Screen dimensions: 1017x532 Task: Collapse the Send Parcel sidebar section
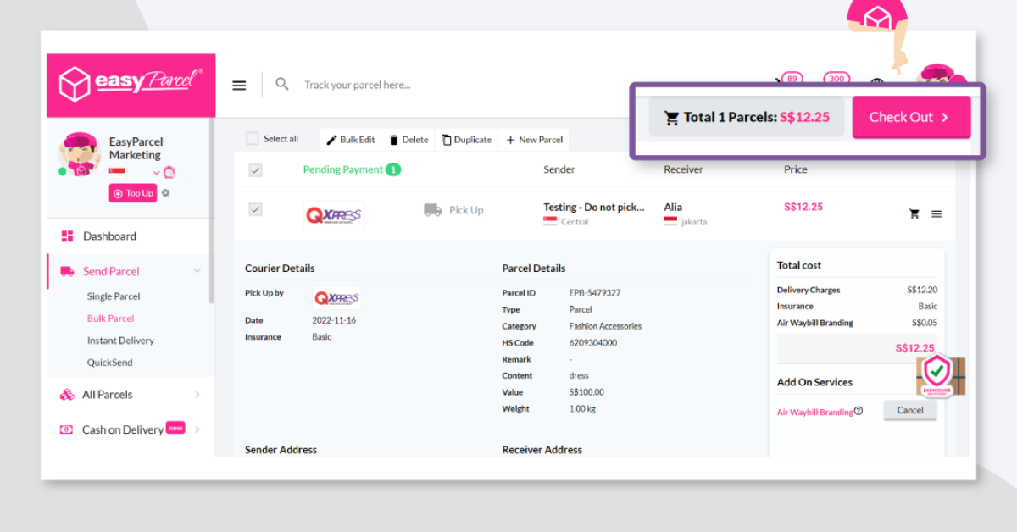197,271
